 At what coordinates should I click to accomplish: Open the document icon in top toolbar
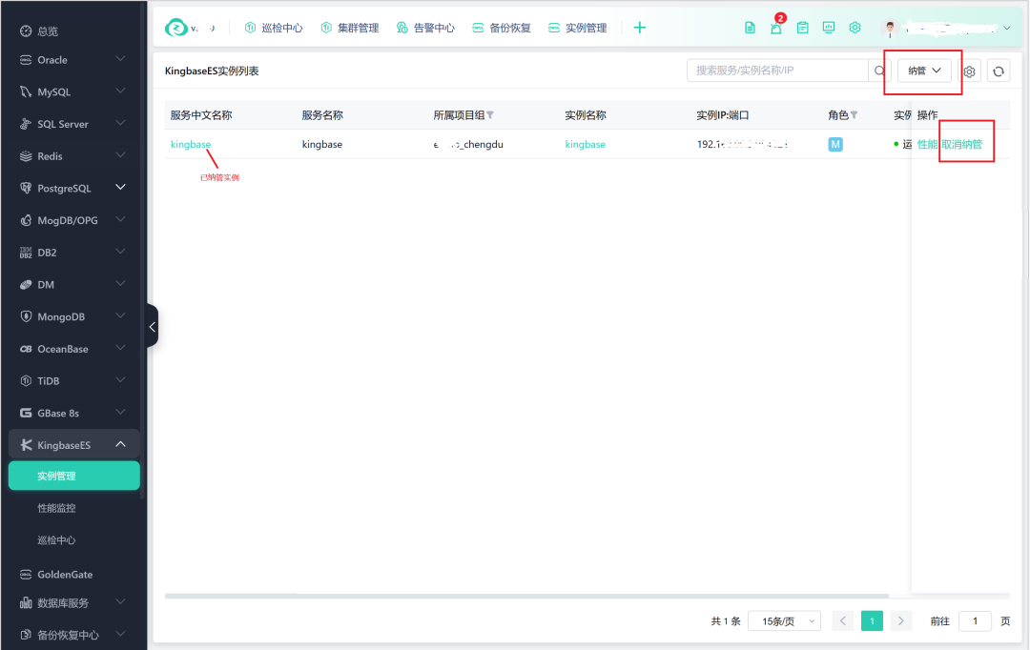click(750, 28)
